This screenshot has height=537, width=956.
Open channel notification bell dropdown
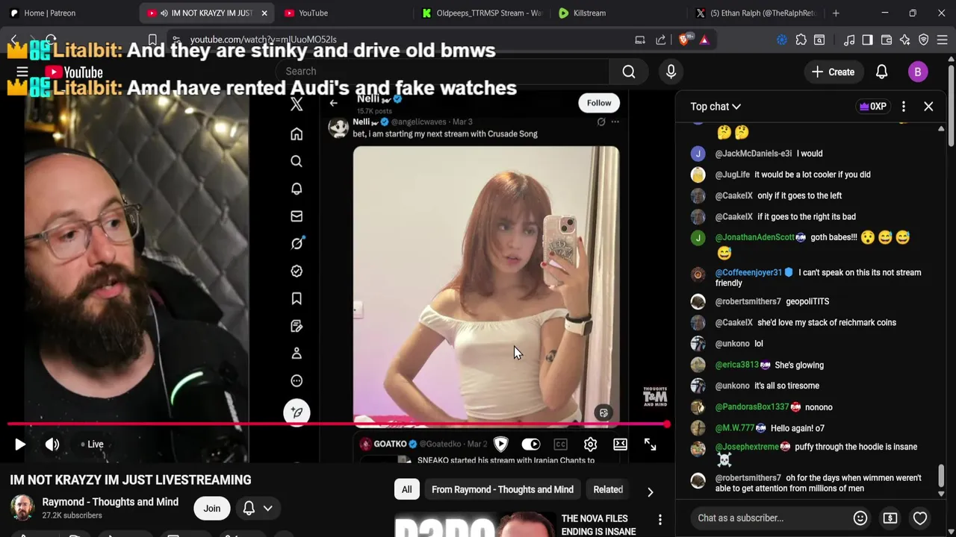coord(258,509)
